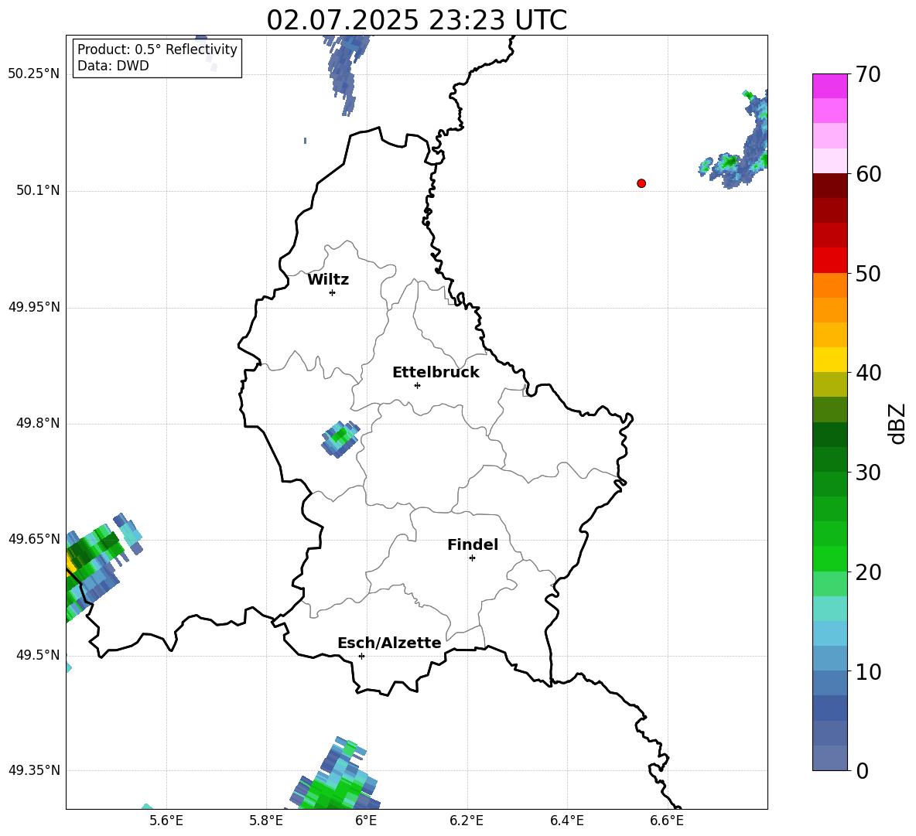Click the Wiltz station cross marker
This screenshot has width=916, height=836.
(333, 292)
